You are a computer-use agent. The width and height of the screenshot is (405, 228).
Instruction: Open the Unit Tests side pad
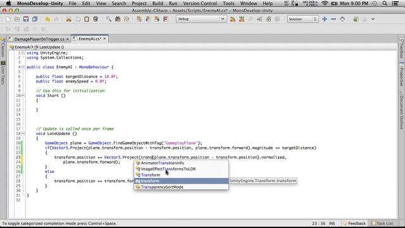click(x=3, y=73)
